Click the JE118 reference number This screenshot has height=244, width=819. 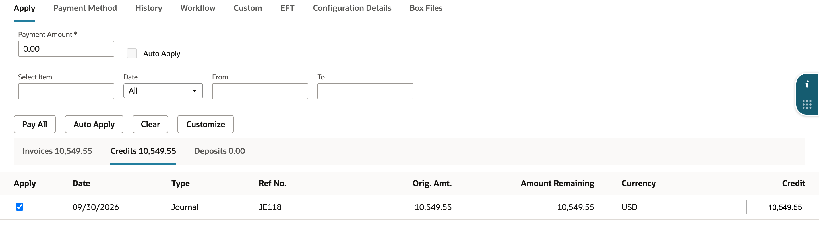270,207
